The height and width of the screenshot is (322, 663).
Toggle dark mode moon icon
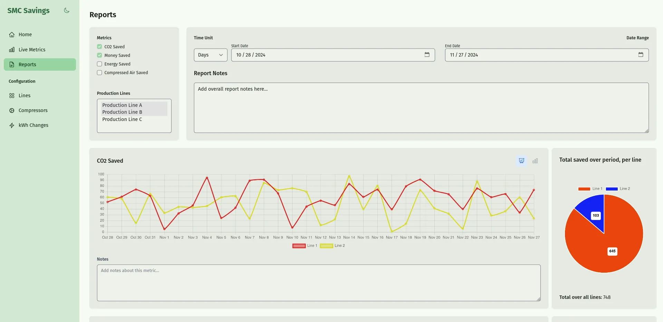click(x=67, y=10)
